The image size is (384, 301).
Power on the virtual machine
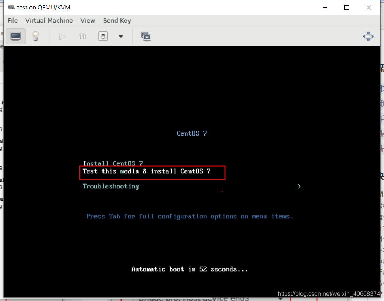(62, 37)
